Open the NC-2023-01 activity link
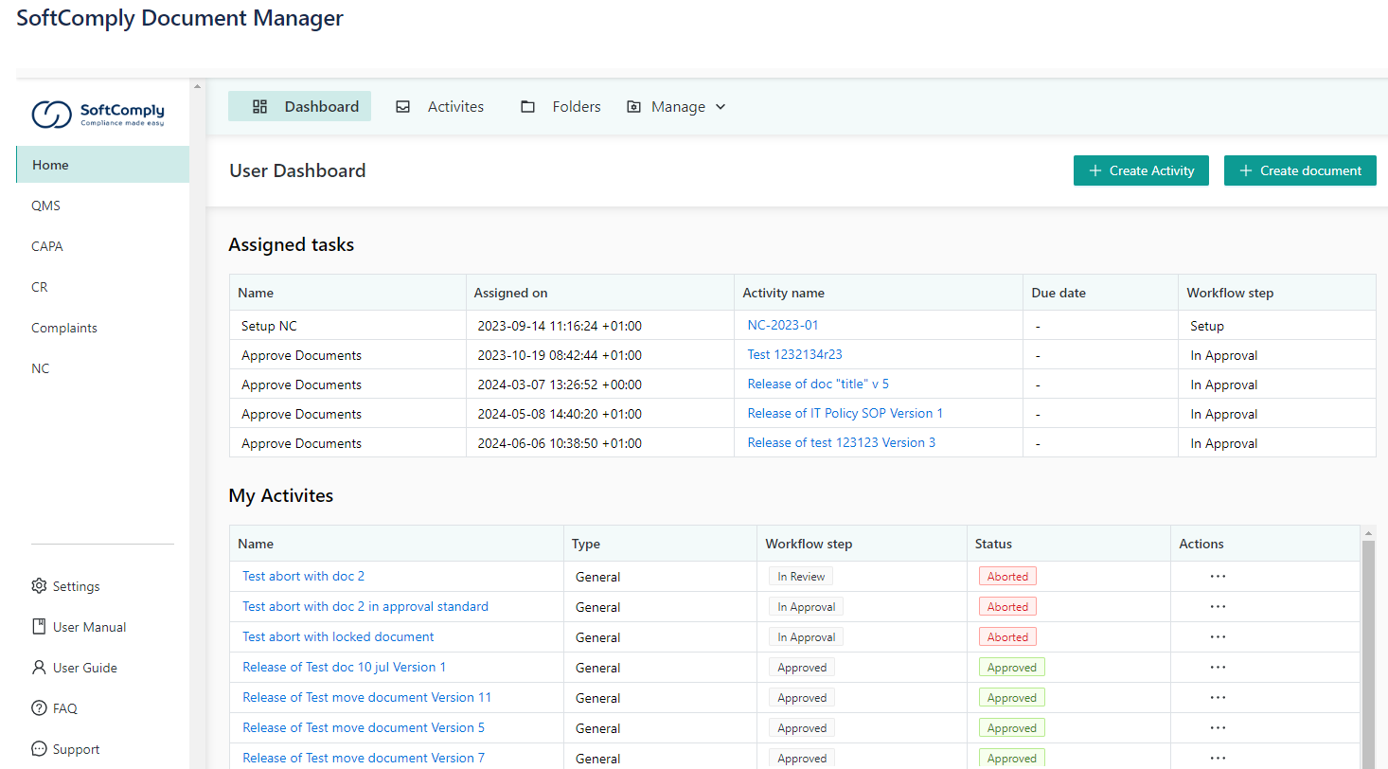1388x769 pixels. [783, 325]
